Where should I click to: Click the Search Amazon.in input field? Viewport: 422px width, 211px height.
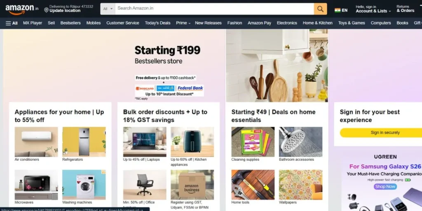pyautogui.click(x=214, y=9)
